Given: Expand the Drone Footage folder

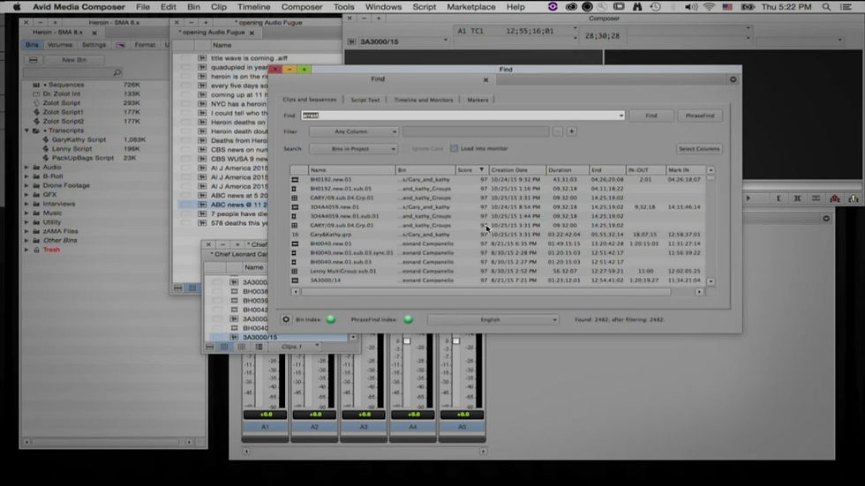Looking at the screenshot, I should [26, 186].
